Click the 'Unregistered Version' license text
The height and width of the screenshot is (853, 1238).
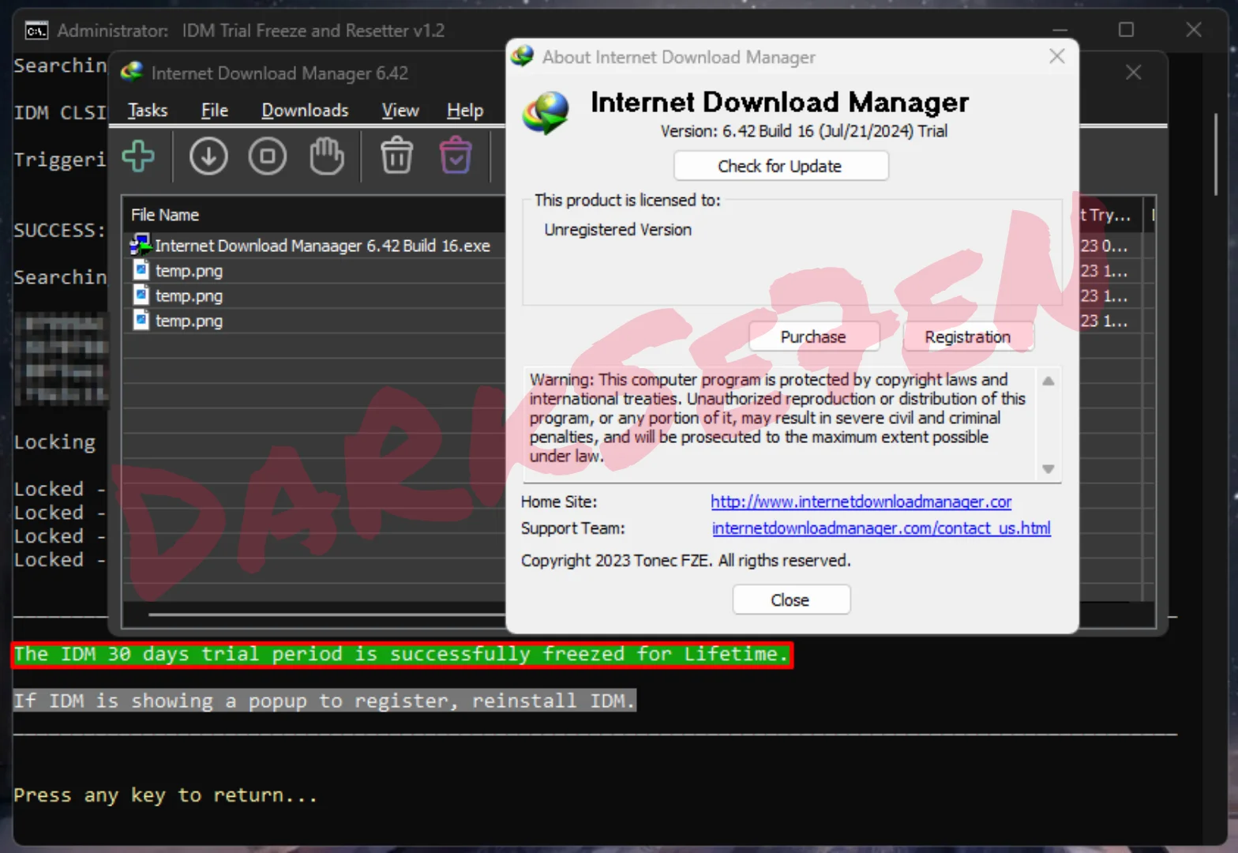(x=617, y=230)
